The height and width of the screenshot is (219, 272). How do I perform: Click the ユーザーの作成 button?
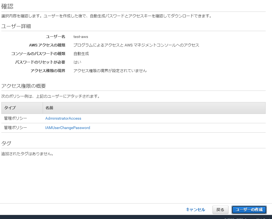(x=249, y=210)
